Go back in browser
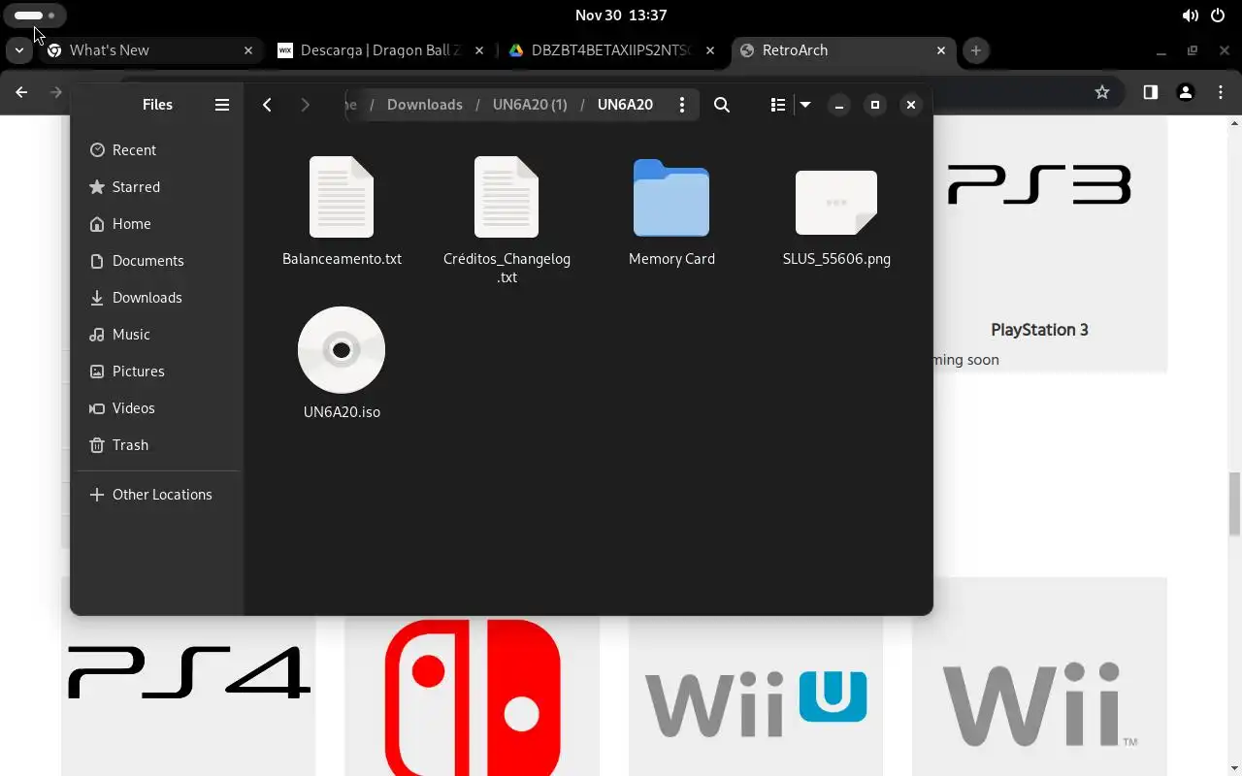 (x=21, y=92)
